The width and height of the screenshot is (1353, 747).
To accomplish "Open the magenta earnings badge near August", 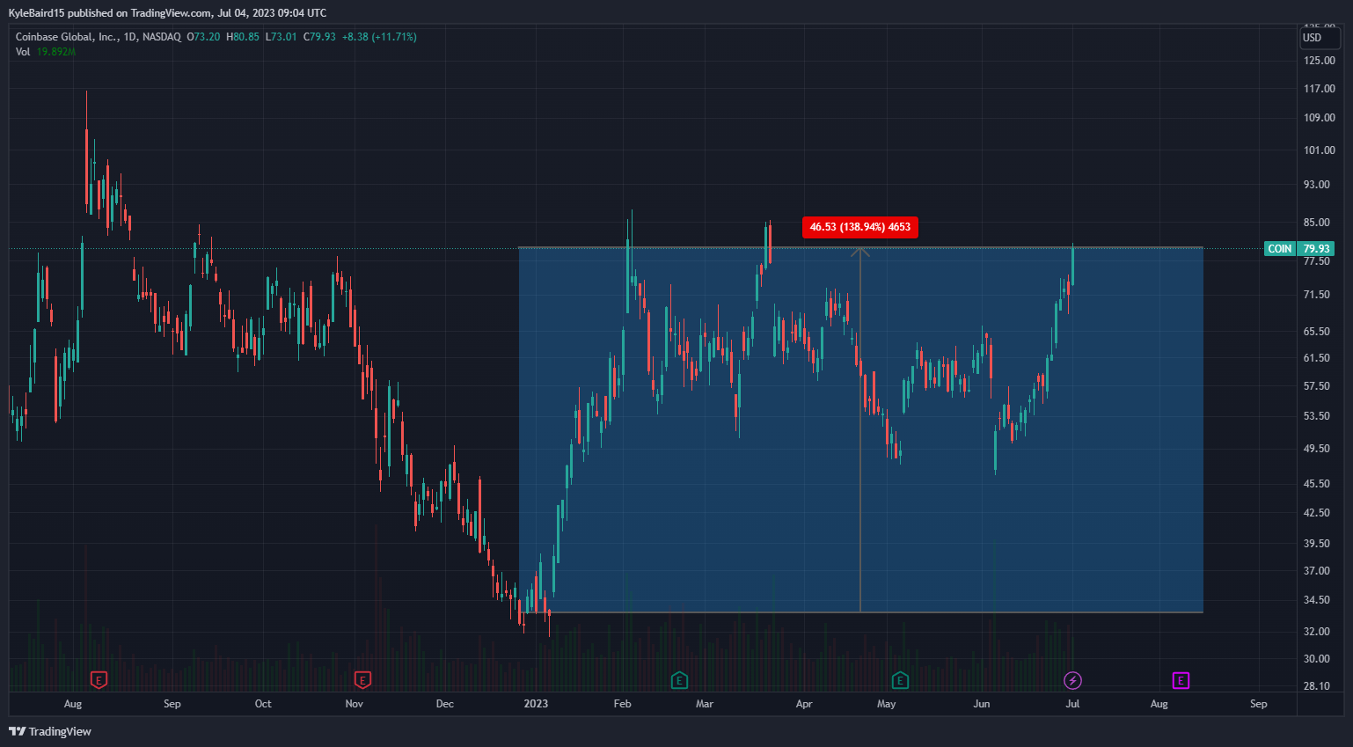I will click(1180, 680).
